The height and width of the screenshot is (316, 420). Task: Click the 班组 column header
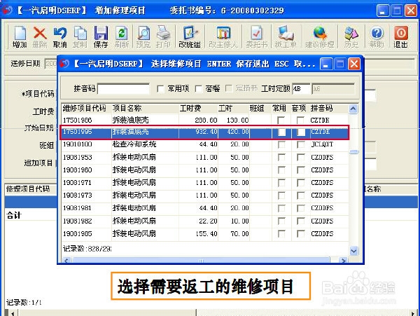click(260, 109)
